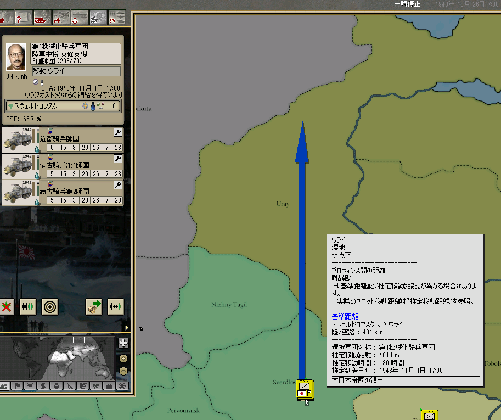Open wrench options for 近衛騎兵師団

coord(118,132)
